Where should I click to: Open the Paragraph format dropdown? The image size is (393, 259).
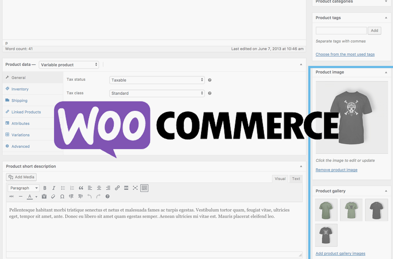coord(24,188)
